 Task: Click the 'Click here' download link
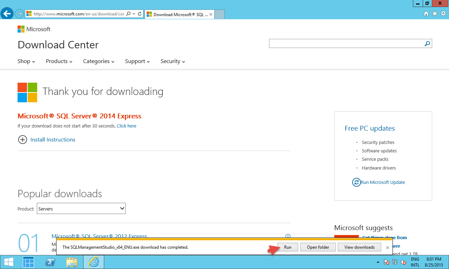coord(127,126)
